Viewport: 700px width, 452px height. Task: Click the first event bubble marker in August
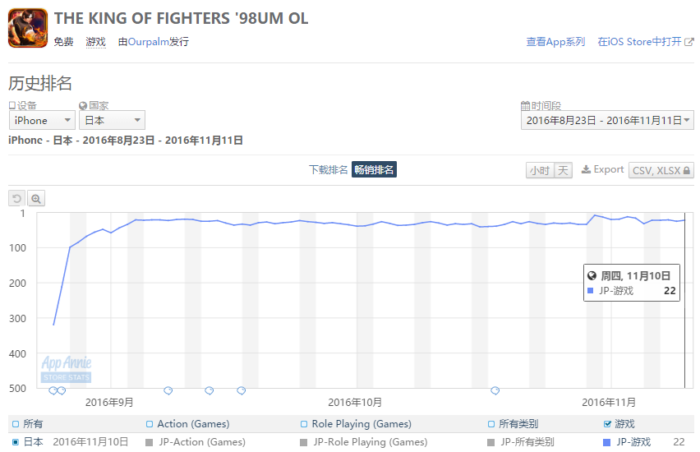[53, 391]
